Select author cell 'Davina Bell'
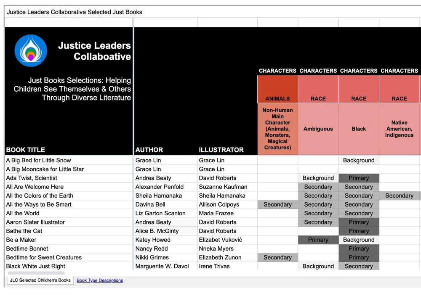Image resolution: width=421 pixels, height=296 pixels. point(165,205)
